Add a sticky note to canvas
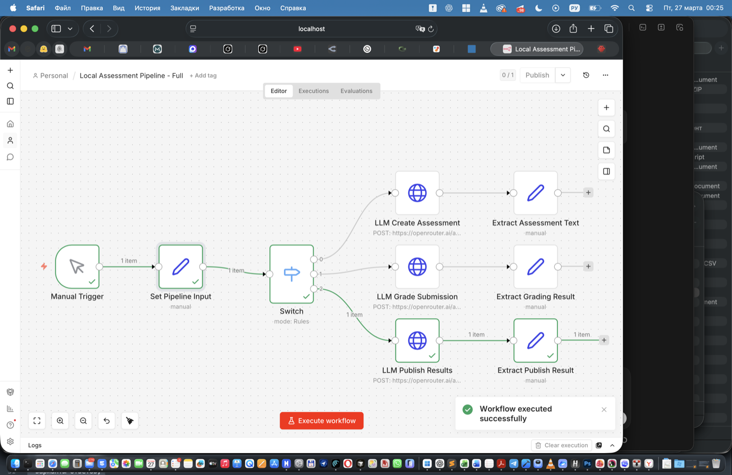This screenshot has height=475, width=732. click(607, 150)
